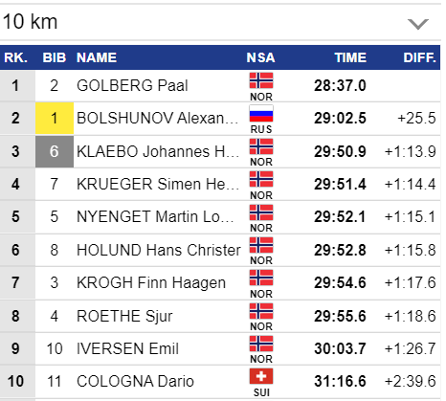The height and width of the screenshot is (401, 446).
Task: Open athlete COLOGNA Dario
Action: (135, 381)
